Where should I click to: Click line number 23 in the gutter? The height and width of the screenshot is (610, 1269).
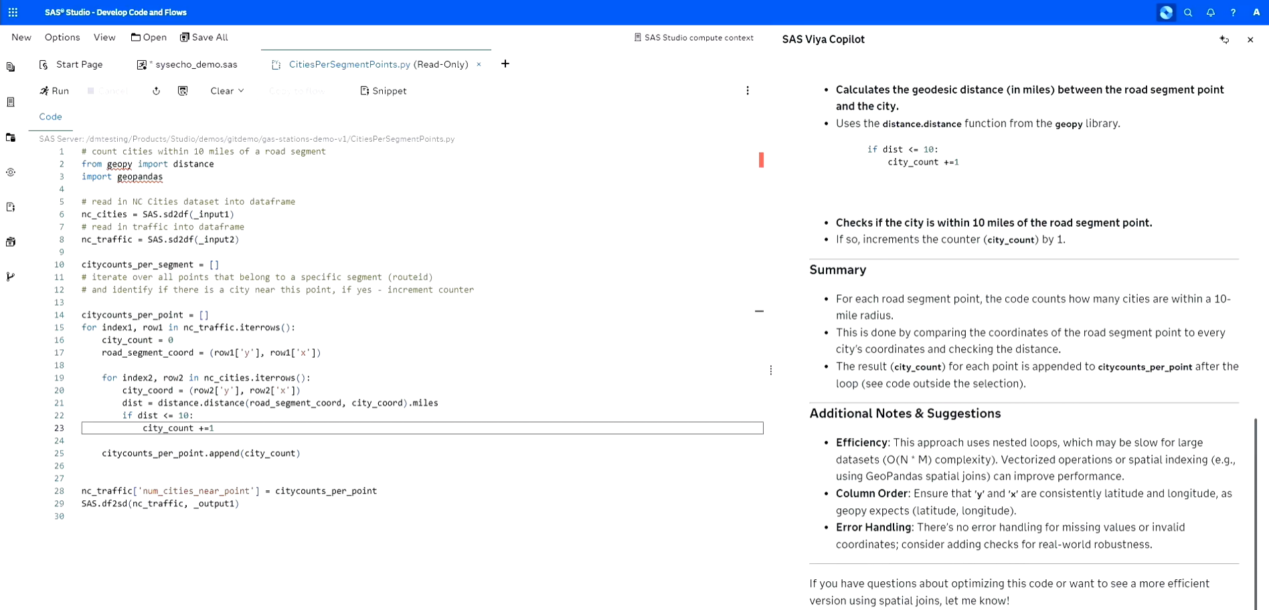(x=59, y=428)
